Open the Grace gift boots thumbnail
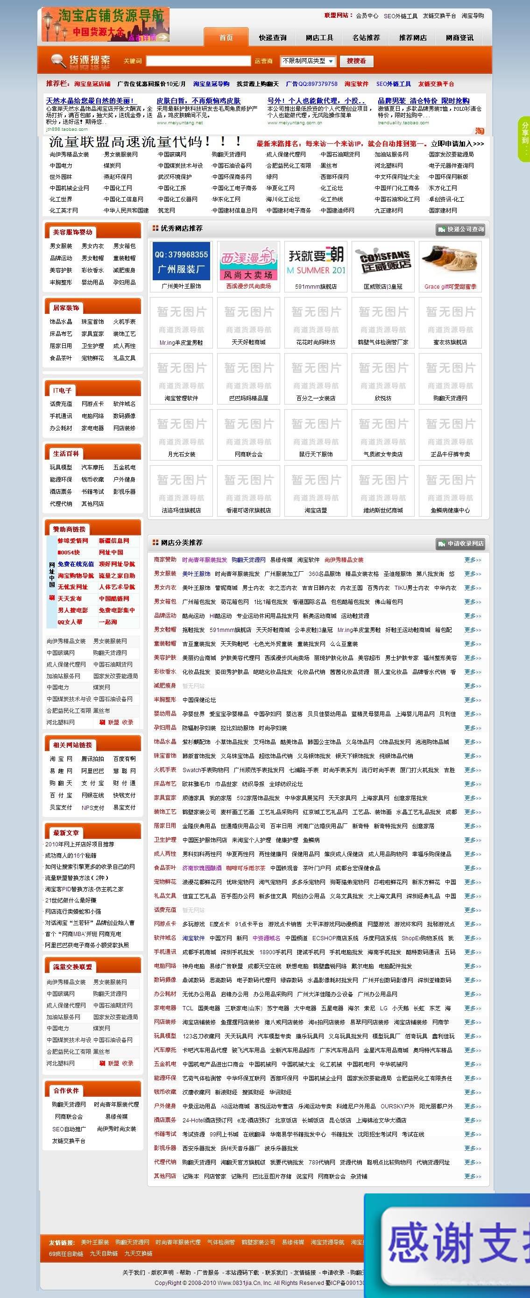Viewport: 530px width, 1298px height. 451,266
